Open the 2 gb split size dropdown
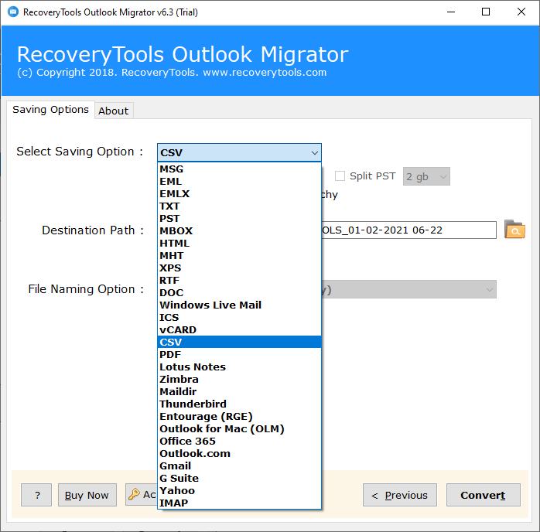The height and width of the screenshot is (532, 540). (x=426, y=176)
